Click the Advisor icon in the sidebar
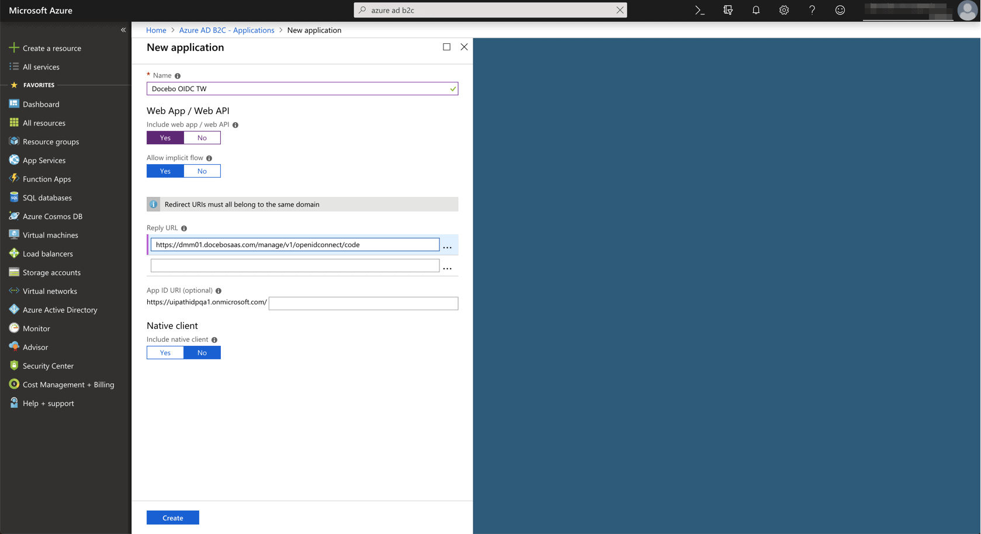The image size is (981, 534). (14, 347)
